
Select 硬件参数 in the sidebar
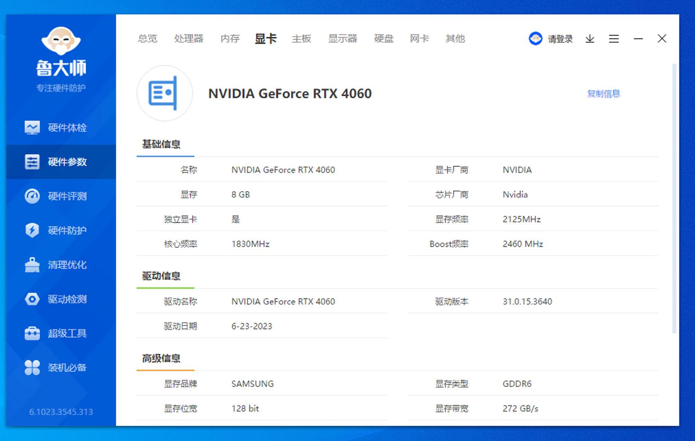click(61, 162)
